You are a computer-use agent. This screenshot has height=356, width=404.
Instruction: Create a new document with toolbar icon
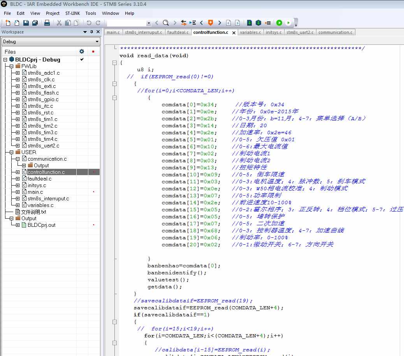click(x=8, y=23)
